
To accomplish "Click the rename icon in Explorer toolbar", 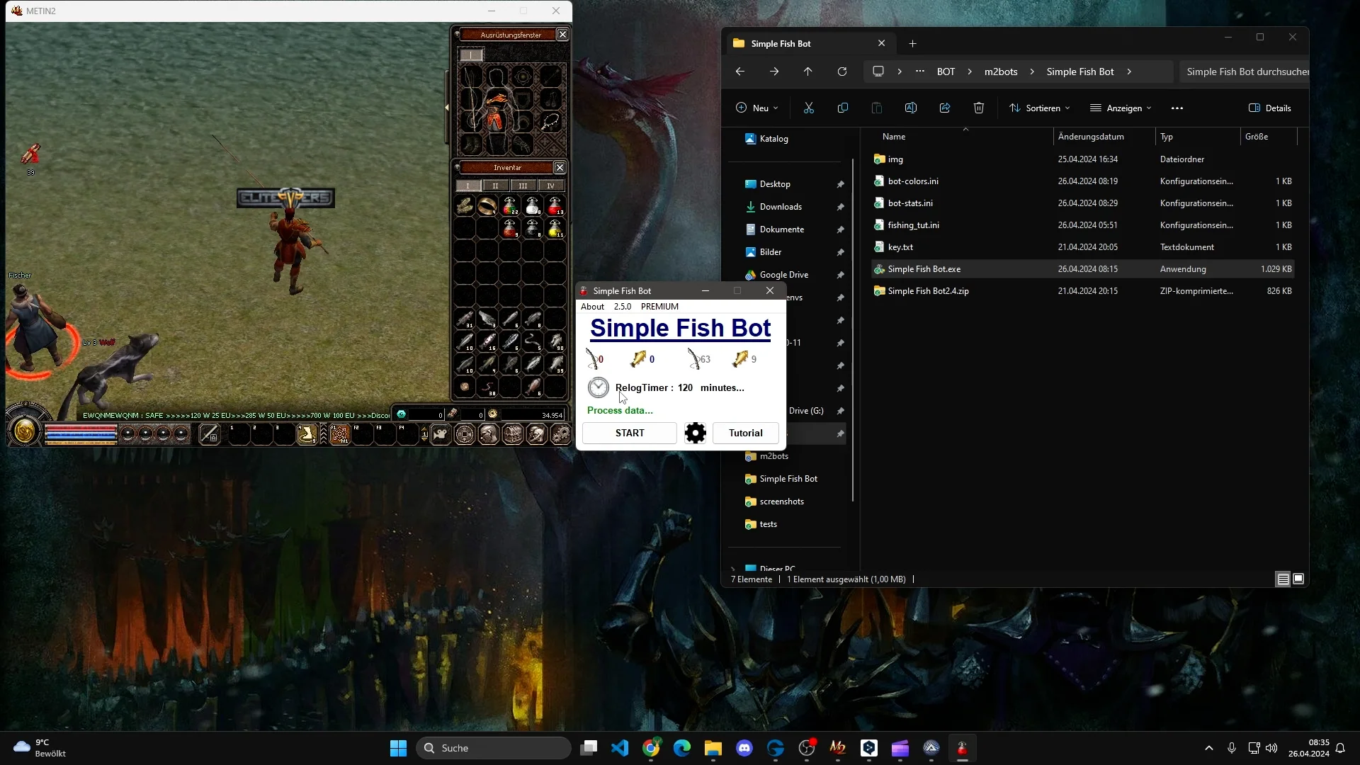I will pyautogui.click(x=910, y=108).
